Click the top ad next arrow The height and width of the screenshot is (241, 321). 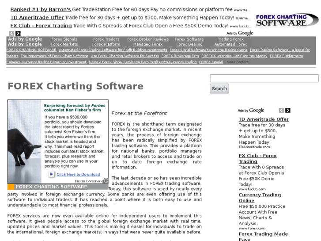(x=18, y=33)
